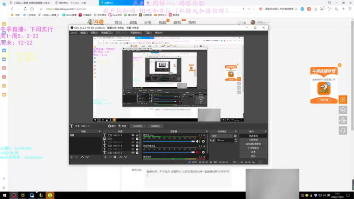Click the 设置 settings button in controls

tap(253, 152)
